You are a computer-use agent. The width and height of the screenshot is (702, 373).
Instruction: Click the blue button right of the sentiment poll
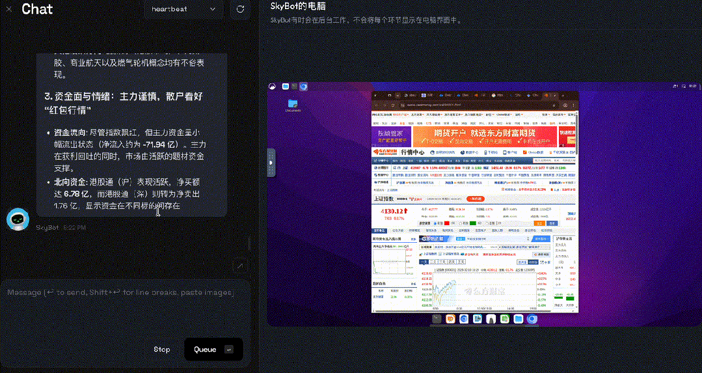click(x=552, y=223)
